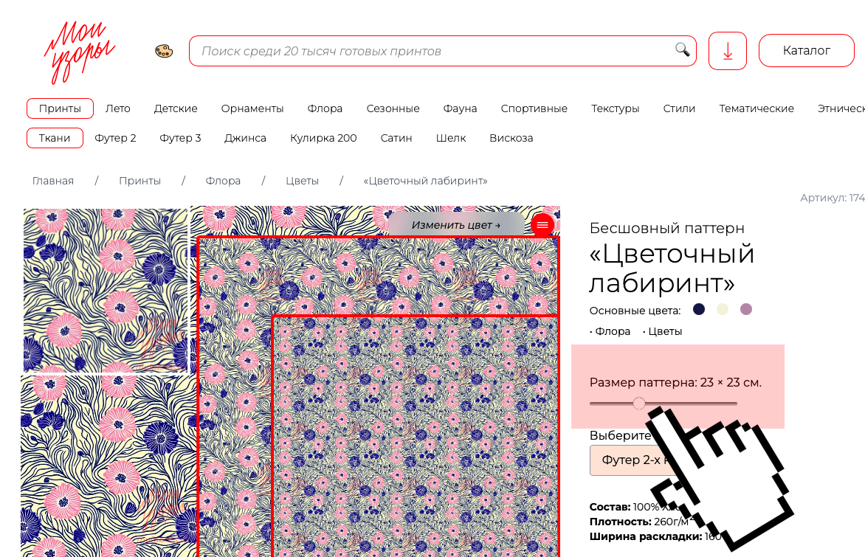
Task: Go to Флора breadcrumb link
Action: click(222, 181)
